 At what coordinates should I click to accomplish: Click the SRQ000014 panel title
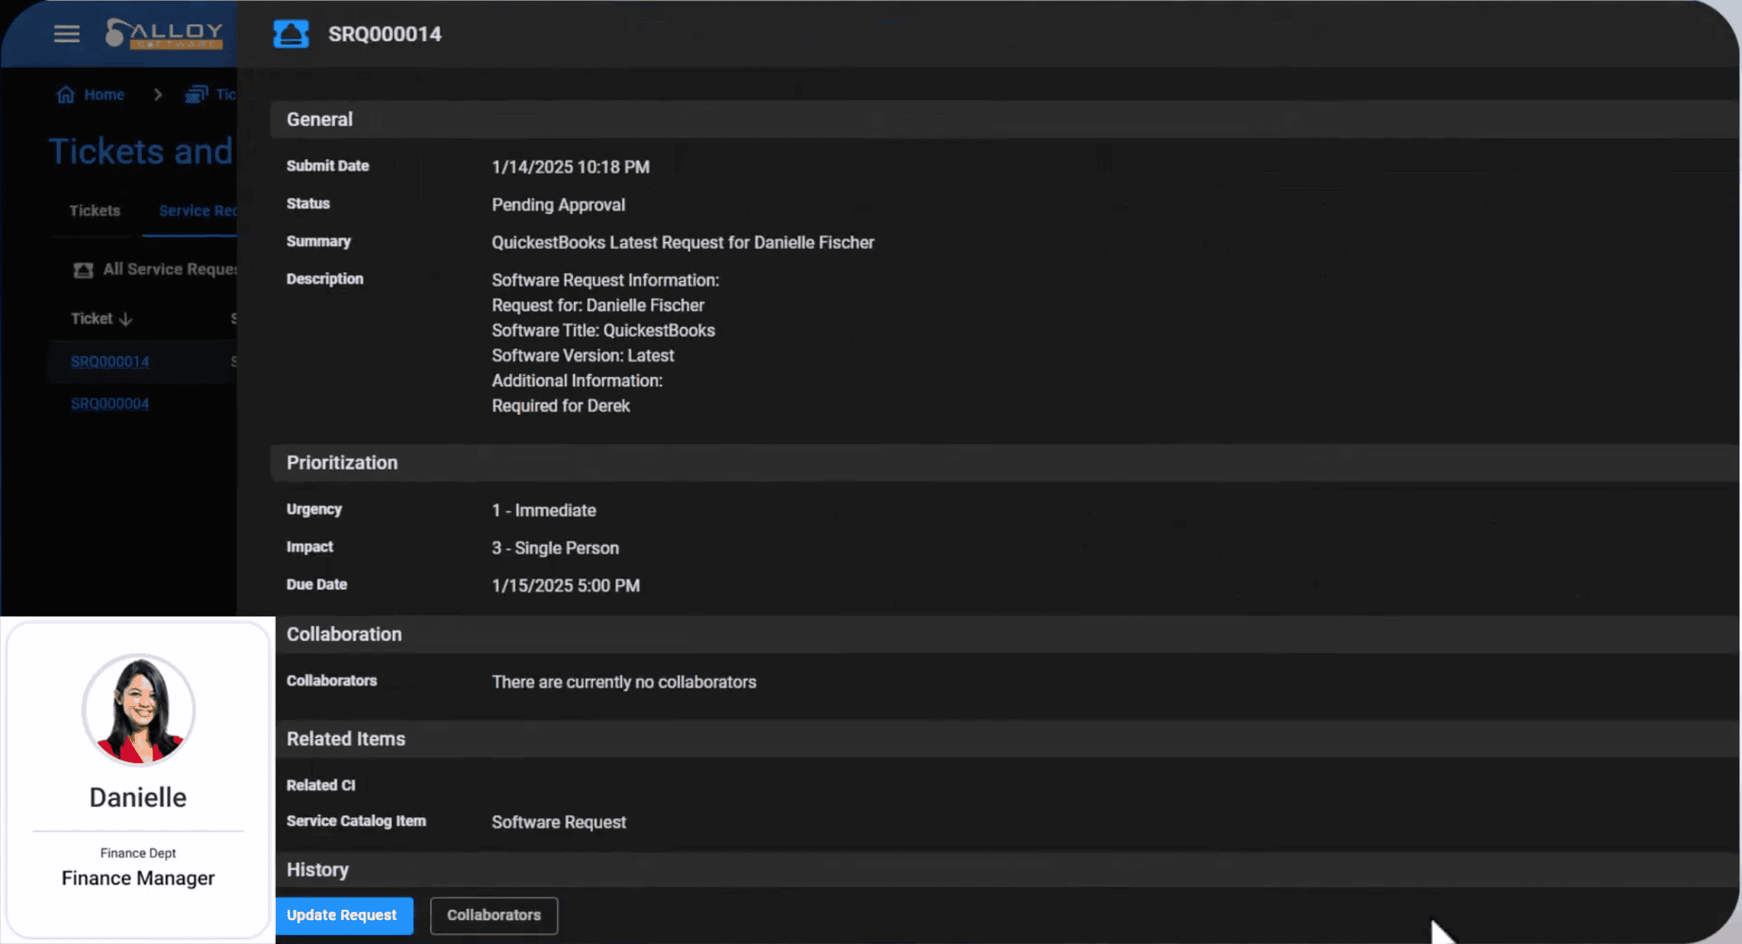coord(385,34)
